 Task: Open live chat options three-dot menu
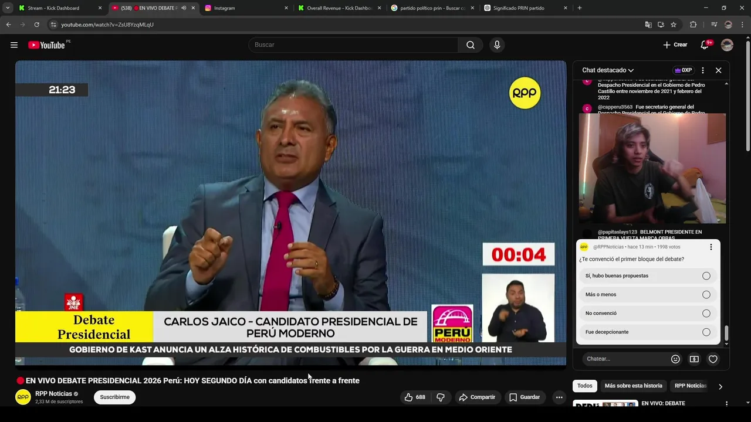pyautogui.click(x=702, y=70)
